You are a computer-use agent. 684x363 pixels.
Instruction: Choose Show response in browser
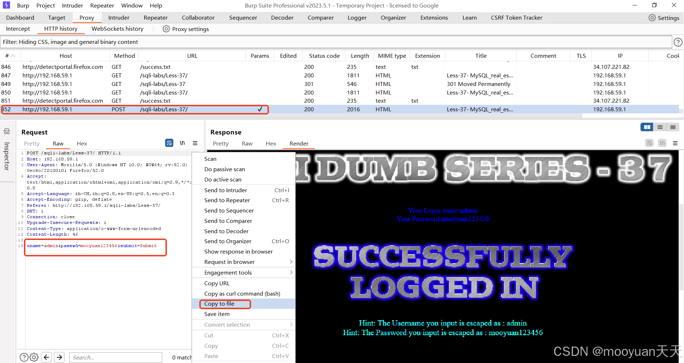coord(244,251)
